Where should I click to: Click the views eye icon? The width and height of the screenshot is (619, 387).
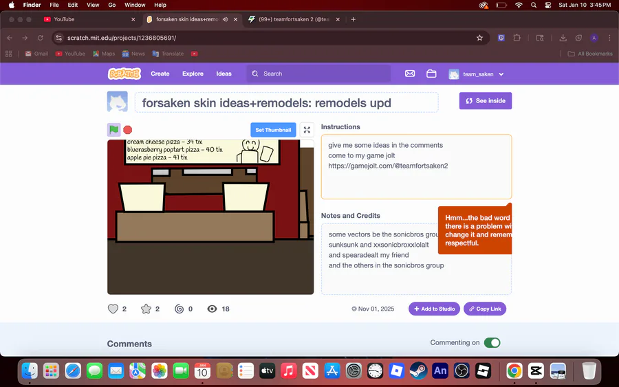pyautogui.click(x=212, y=309)
